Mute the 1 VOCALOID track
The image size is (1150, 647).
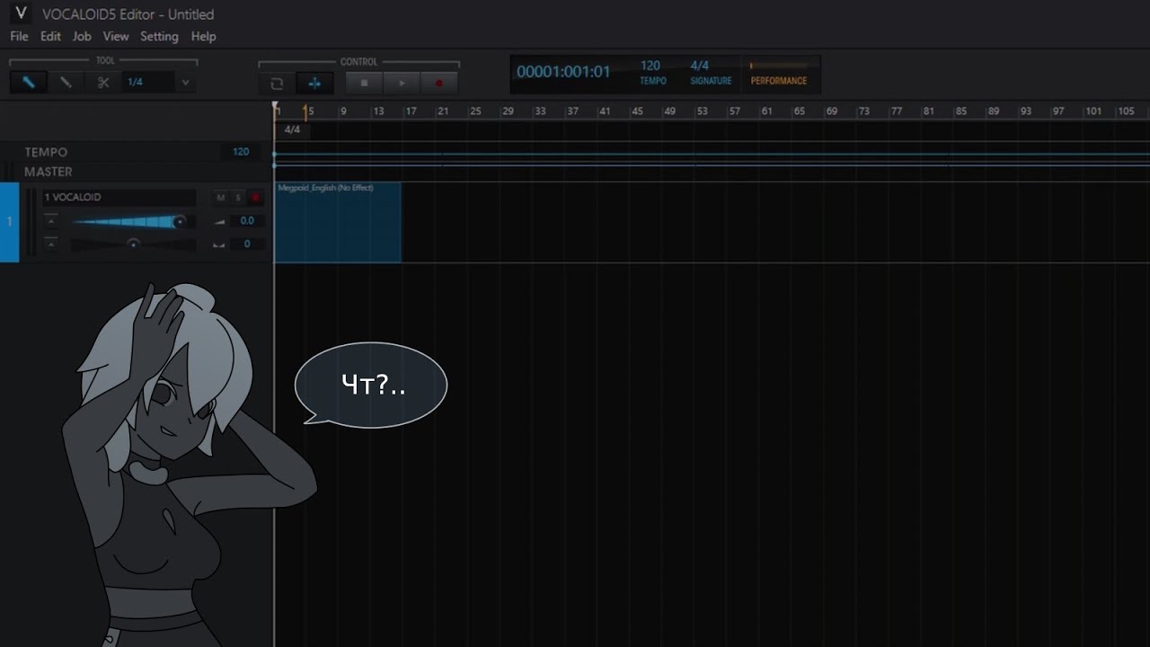[x=221, y=198]
